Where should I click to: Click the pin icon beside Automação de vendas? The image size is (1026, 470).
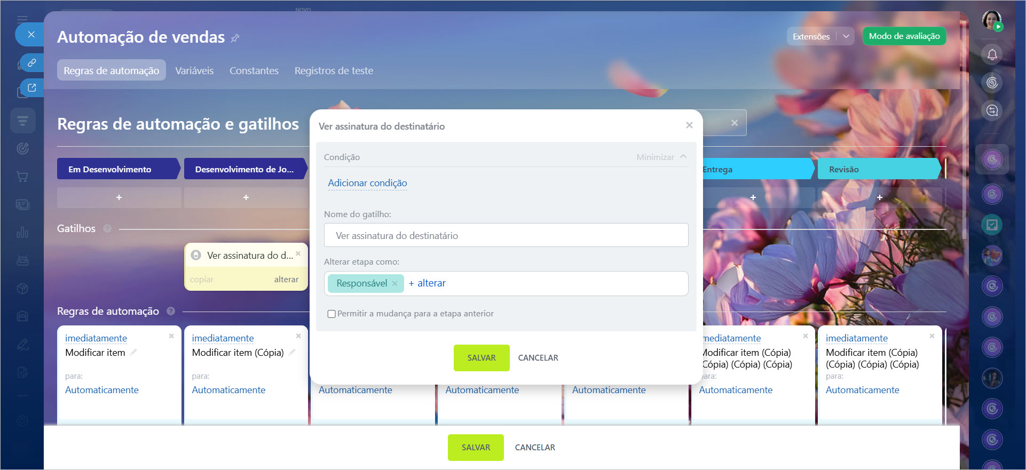(x=235, y=38)
